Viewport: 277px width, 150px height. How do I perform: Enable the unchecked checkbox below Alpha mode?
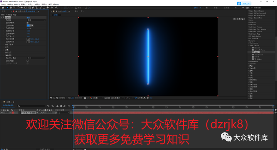click(x=28, y=61)
